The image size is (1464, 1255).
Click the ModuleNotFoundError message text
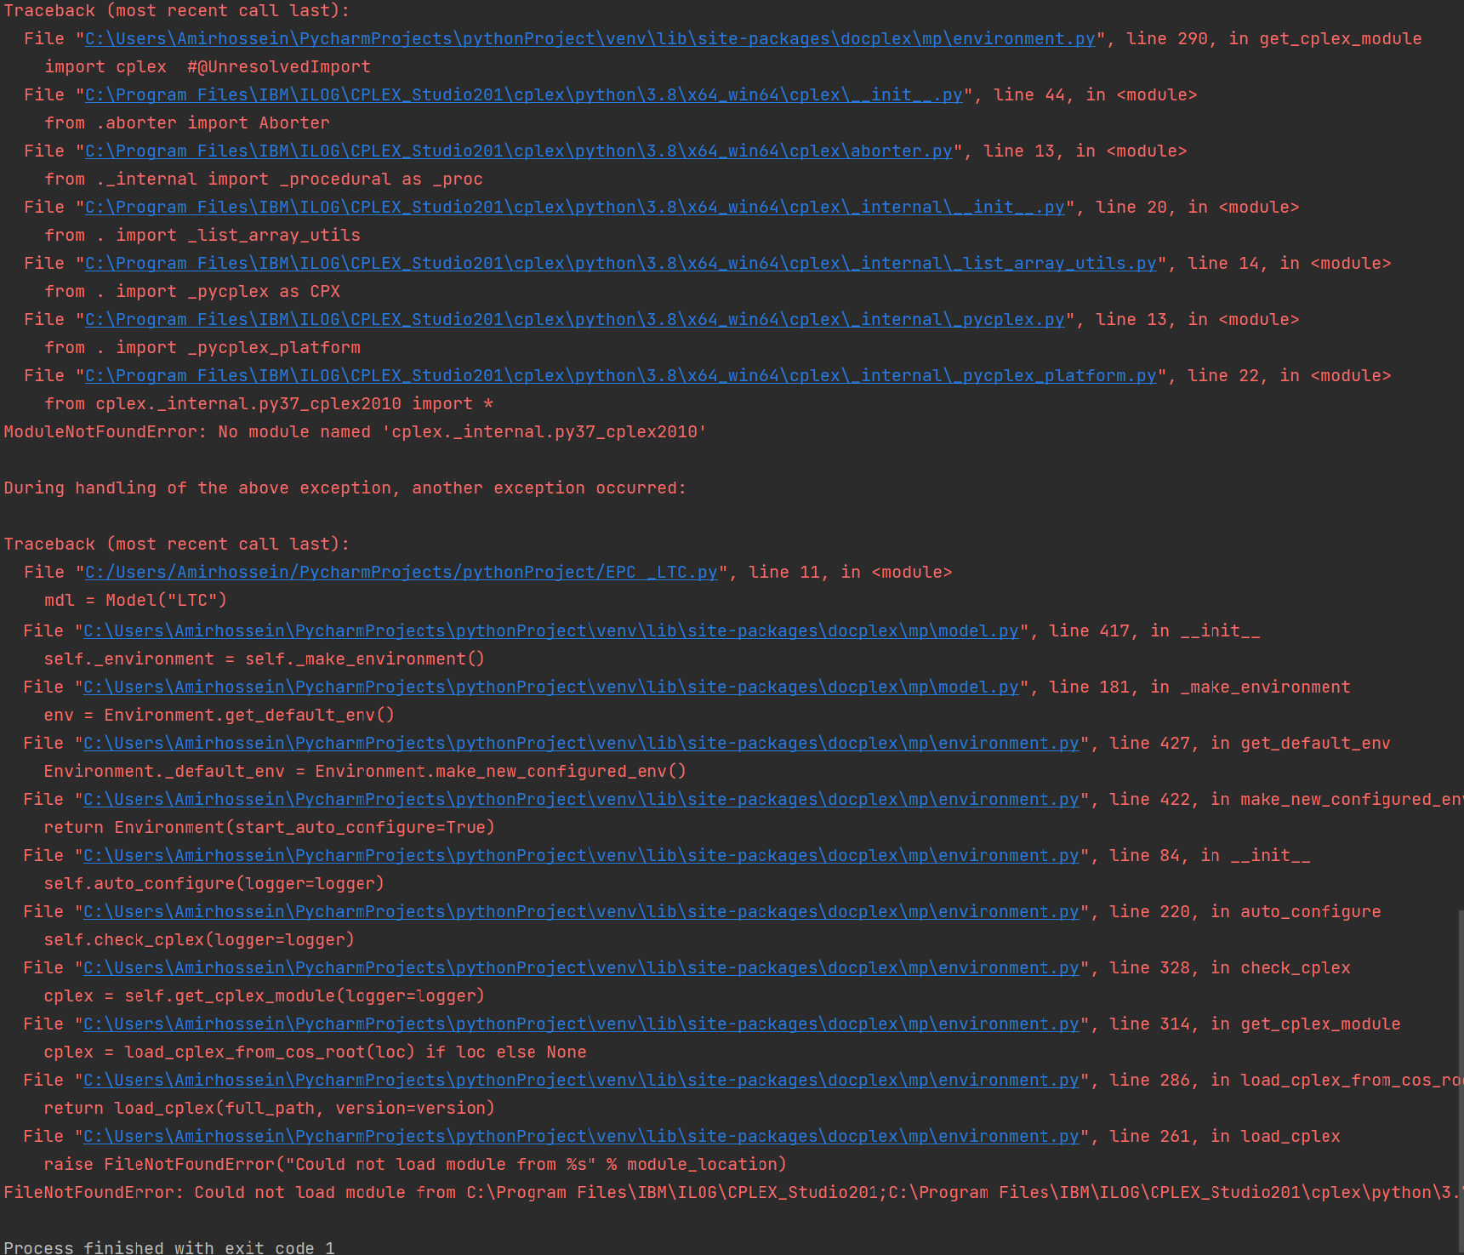click(x=355, y=431)
